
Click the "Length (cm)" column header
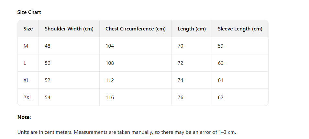tap(192, 29)
